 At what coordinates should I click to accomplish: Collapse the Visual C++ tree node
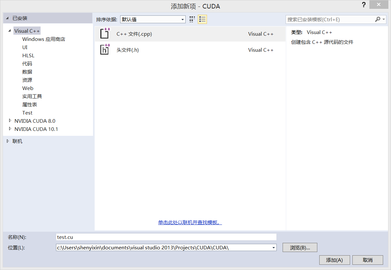tap(9, 30)
